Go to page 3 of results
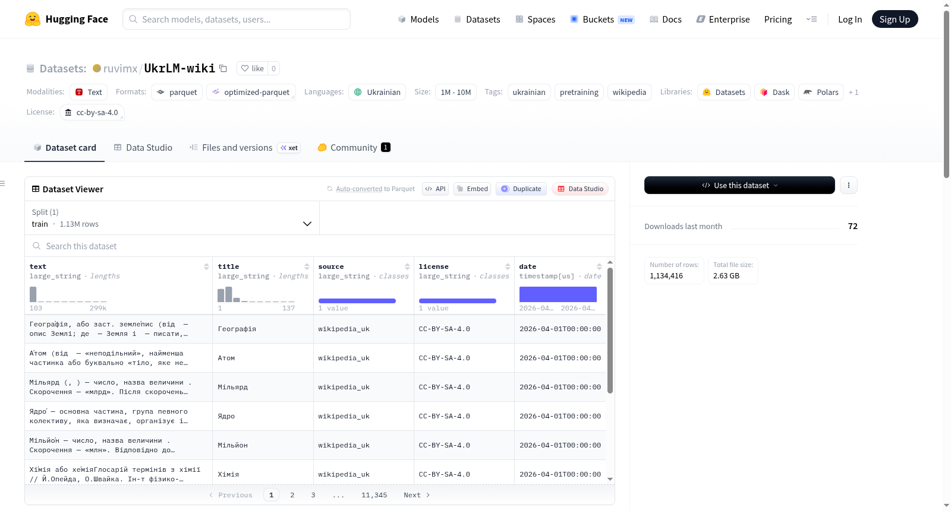Screen dimensions: 951x511 313,495
